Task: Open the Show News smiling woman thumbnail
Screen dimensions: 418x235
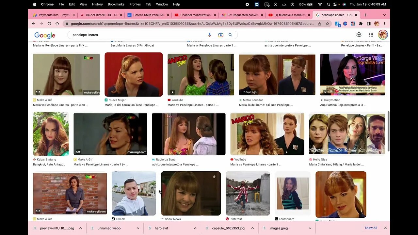Action: point(191,193)
